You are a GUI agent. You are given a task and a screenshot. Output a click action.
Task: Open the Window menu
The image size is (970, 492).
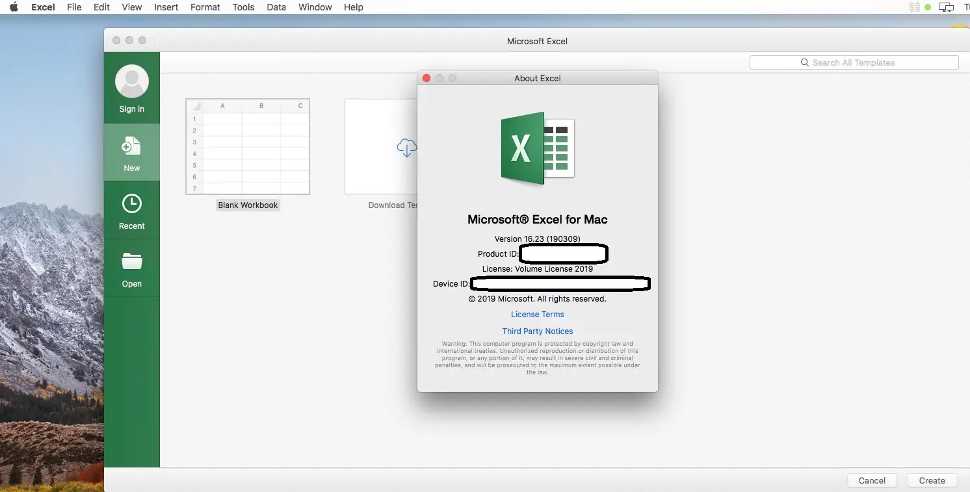(x=315, y=7)
